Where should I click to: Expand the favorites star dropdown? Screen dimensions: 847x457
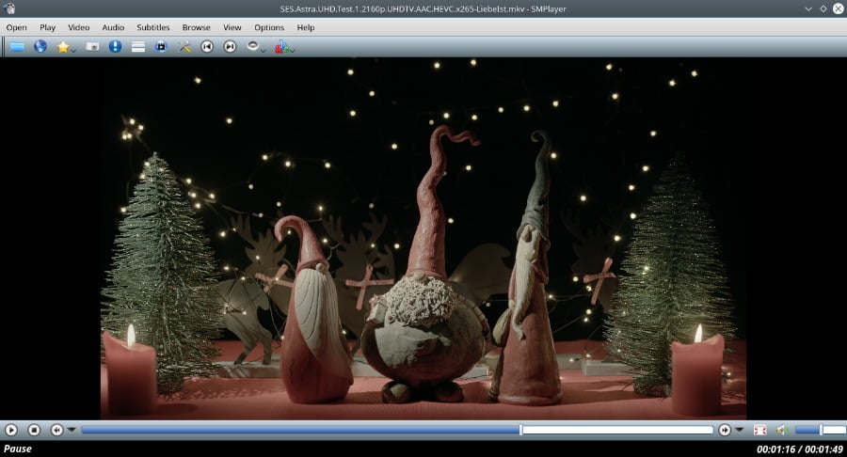pos(73,49)
